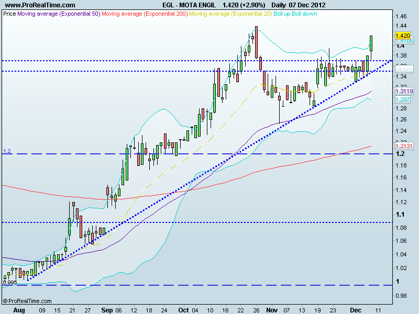This screenshot has width=419, height=314.
Task: Click the 27 date label before Sep
Action: coord(87,310)
